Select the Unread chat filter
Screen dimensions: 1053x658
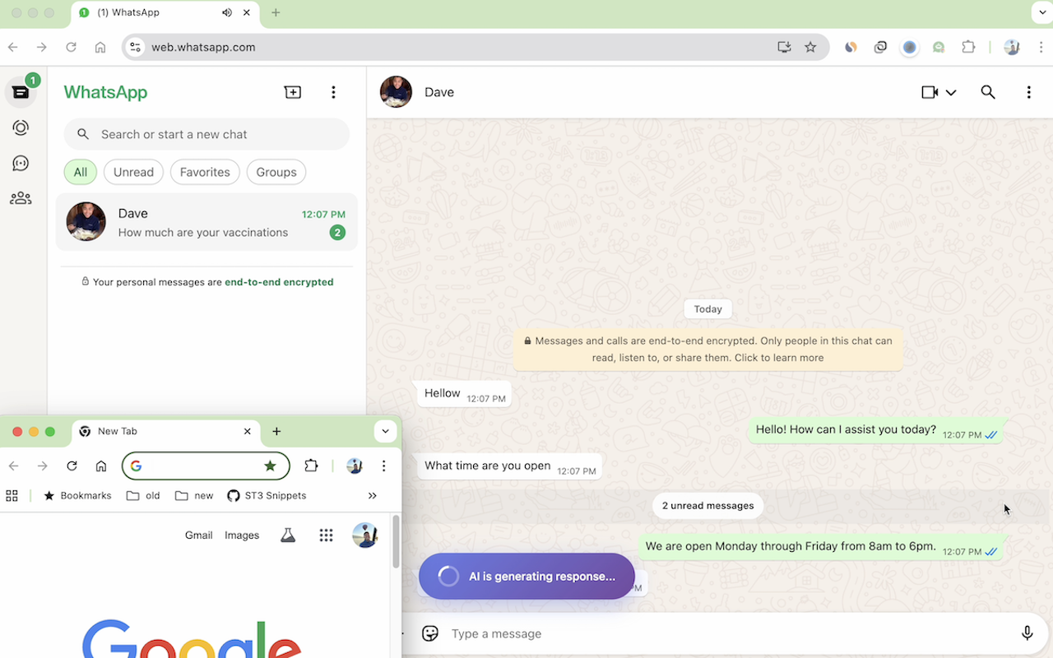pyautogui.click(x=133, y=172)
